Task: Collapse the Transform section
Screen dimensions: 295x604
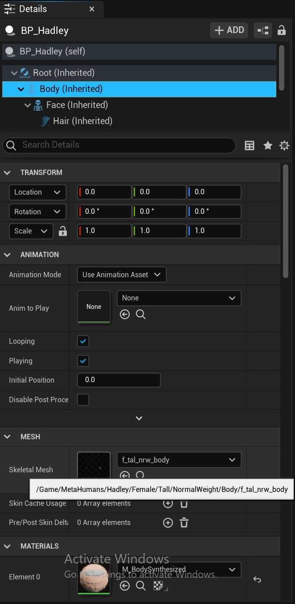Action: [x=7, y=173]
